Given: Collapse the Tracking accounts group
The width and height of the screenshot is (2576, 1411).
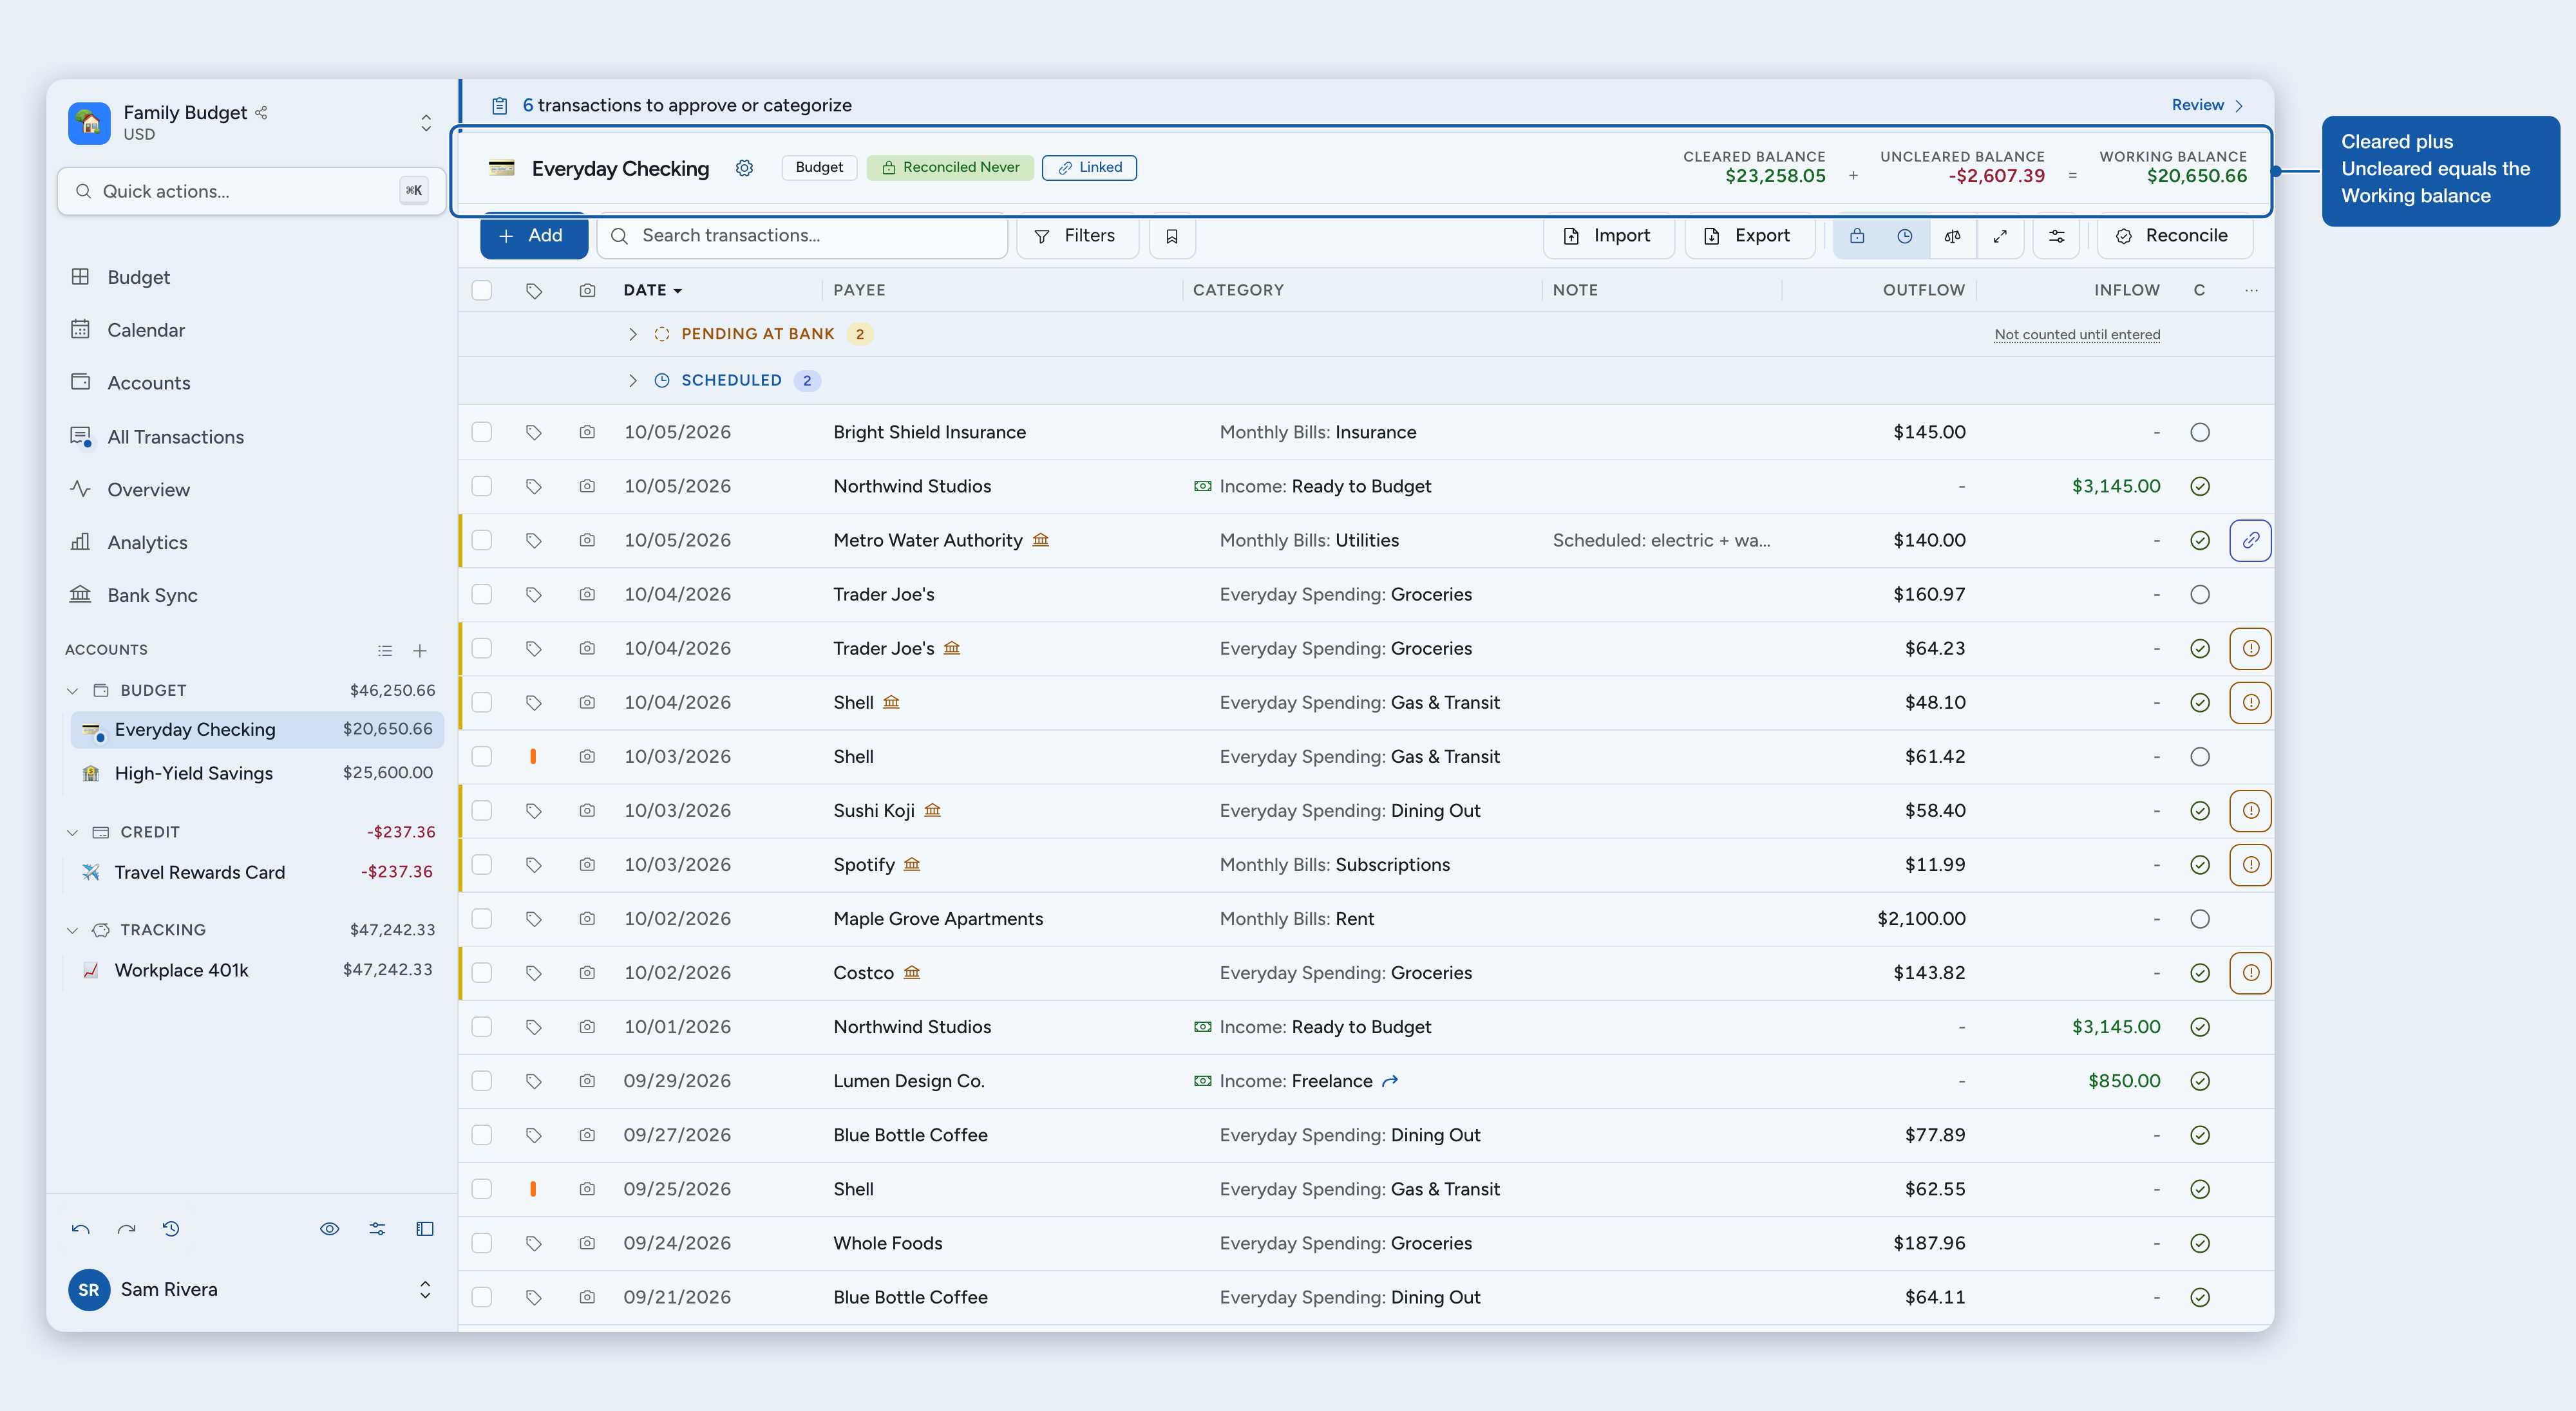Looking at the screenshot, I should point(72,931).
